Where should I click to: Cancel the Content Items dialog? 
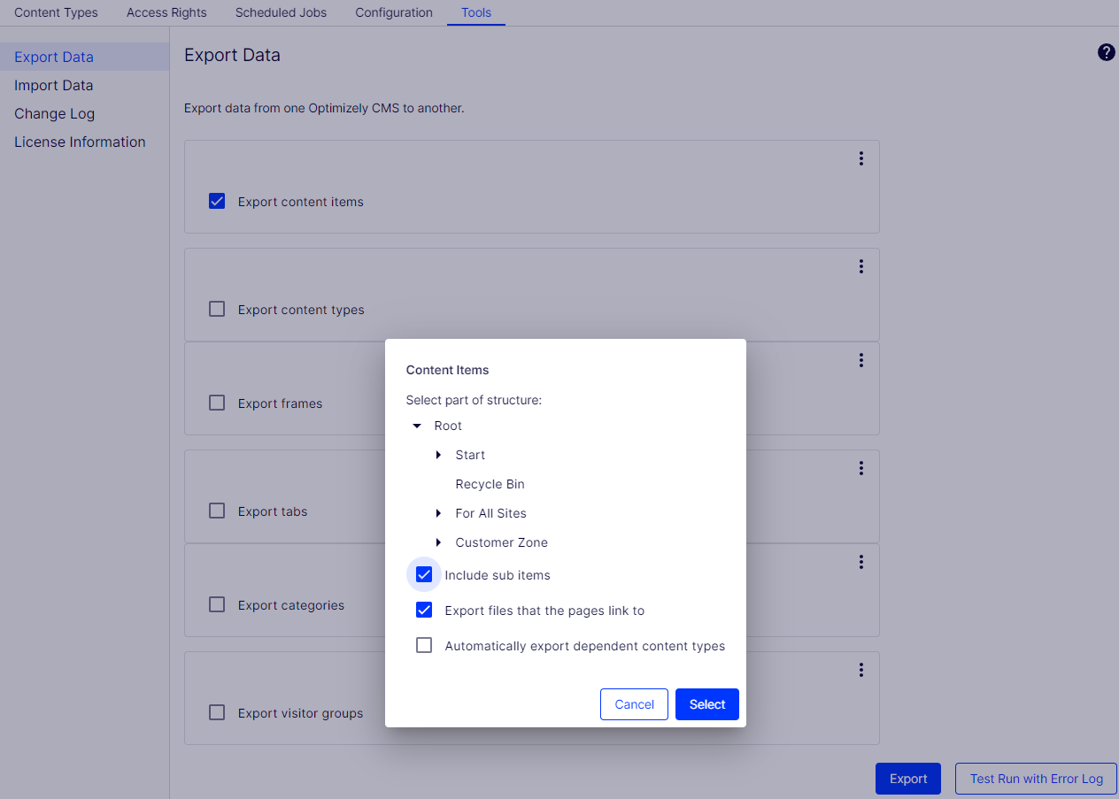point(634,704)
